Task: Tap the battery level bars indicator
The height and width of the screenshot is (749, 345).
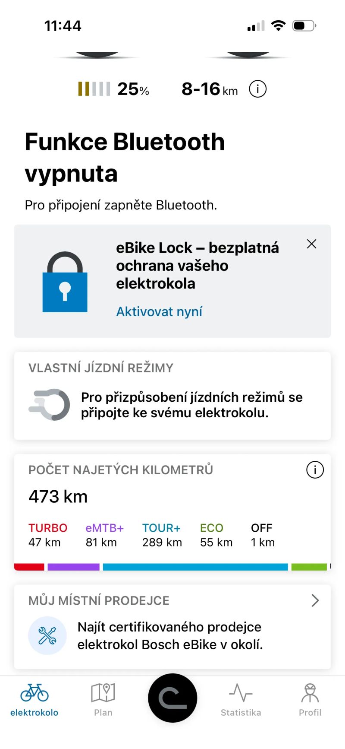Action: point(94,89)
